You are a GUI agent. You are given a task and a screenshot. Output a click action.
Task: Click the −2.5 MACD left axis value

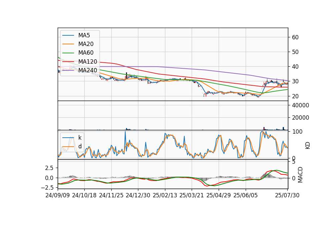click(x=47, y=187)
